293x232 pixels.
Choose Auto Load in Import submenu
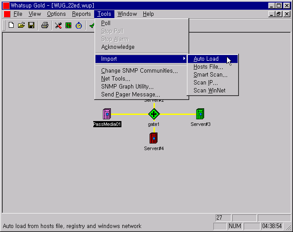[x=212, y=59]
